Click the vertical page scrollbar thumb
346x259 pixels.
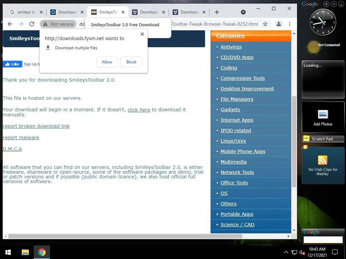coord(294,142)
